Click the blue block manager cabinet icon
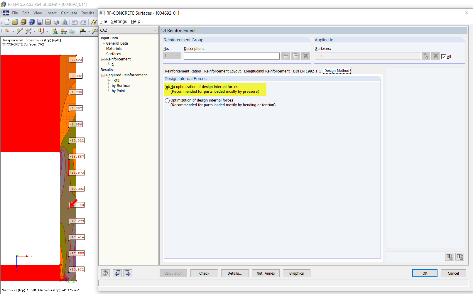The width and height of the screenshot is (473, 294). 32,22
